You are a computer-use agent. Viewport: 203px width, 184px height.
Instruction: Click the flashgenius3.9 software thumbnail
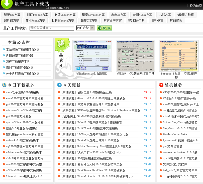point(92,55)
